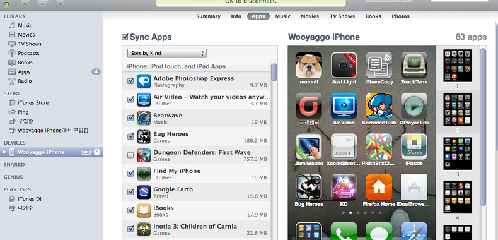Viewport: 498px width, 240px height.
Task: Select the Bug Heroes icon on home screen
Action: pyautogui.click(x=309, y=188)
